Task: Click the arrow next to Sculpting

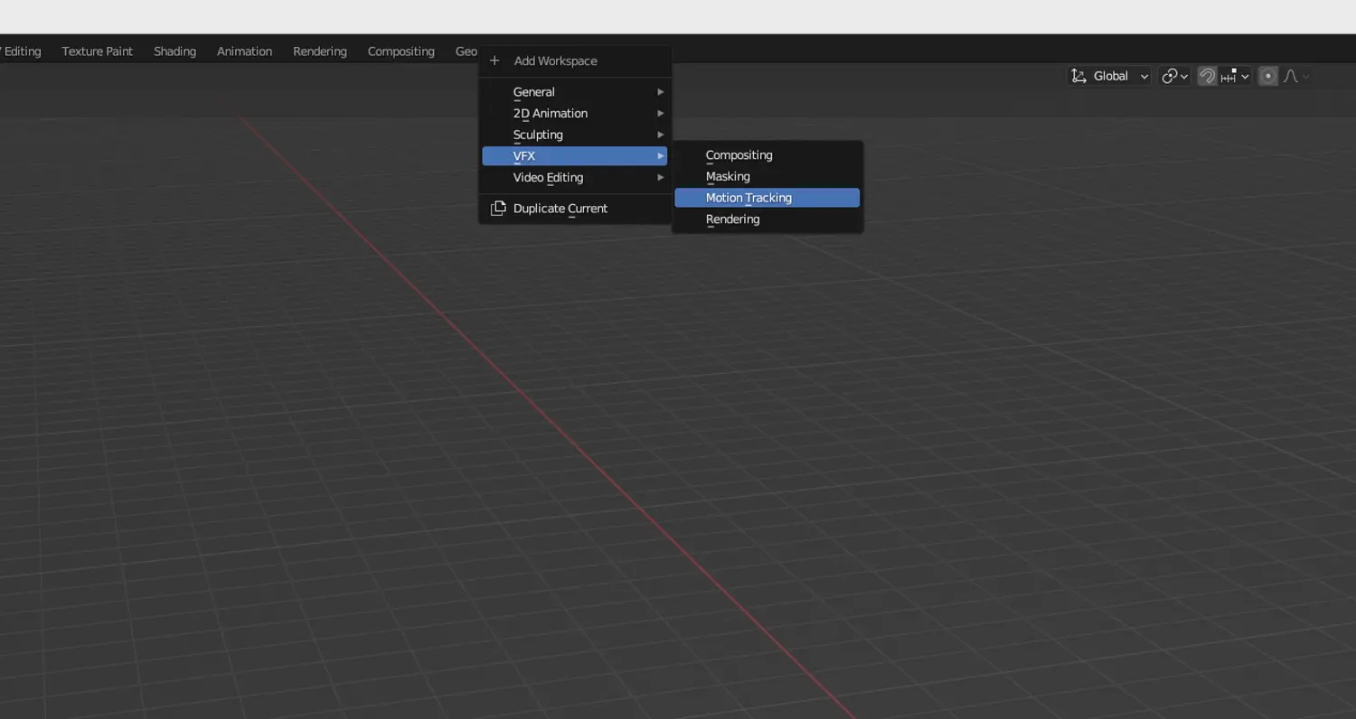Action: (661, 135)
